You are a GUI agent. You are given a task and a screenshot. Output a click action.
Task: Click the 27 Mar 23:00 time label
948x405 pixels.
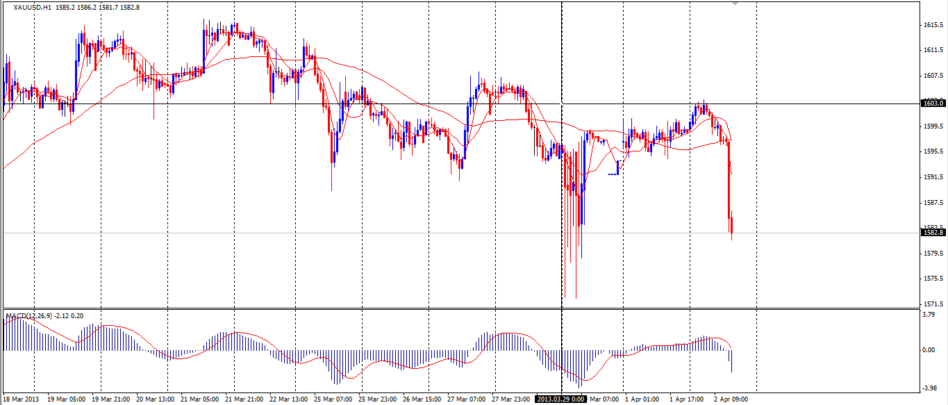pyautogui.click(x=511, y=399)
